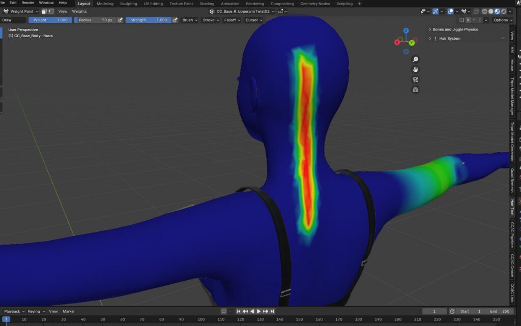Select the wireframe viewport shading mode

click(x=484, y=11)
